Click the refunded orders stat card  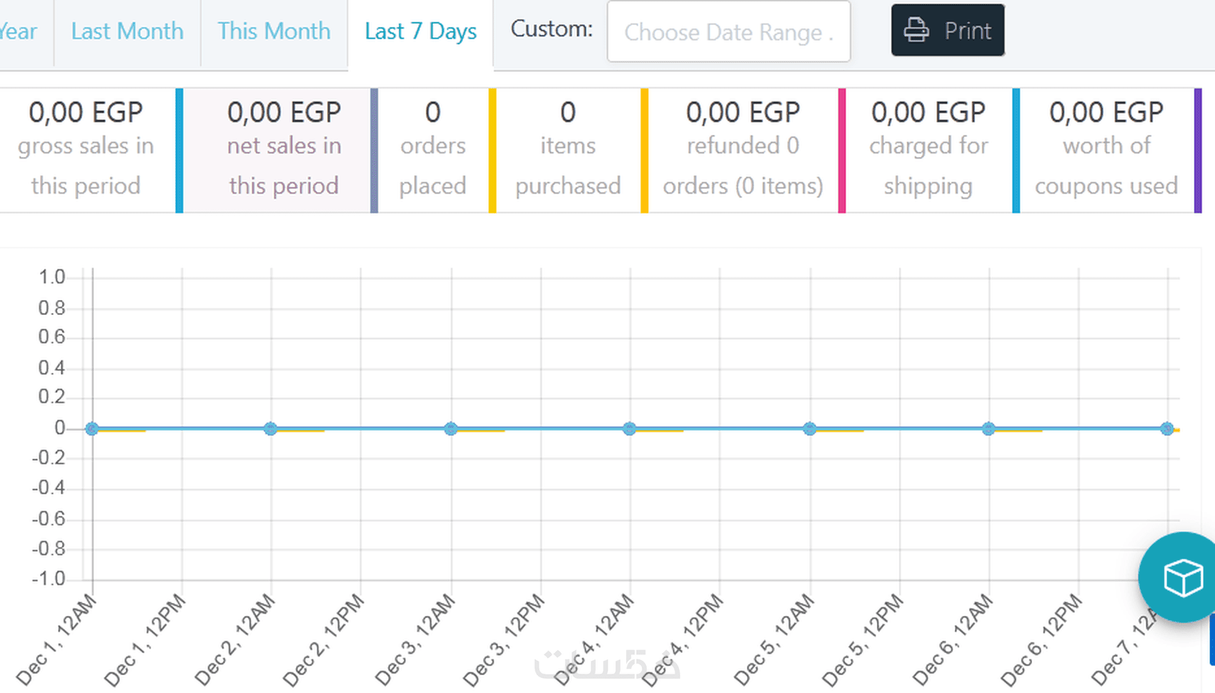tap(743, 150)
